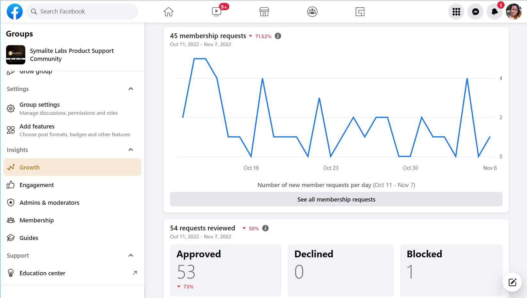This screenshot has height=298, width=527.
Task: Click the info icon beside 54 requests reviewed
Action: click(x=265, y=228)
